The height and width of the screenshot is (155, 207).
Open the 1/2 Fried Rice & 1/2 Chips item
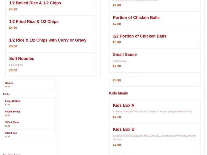tap(34, 22)
